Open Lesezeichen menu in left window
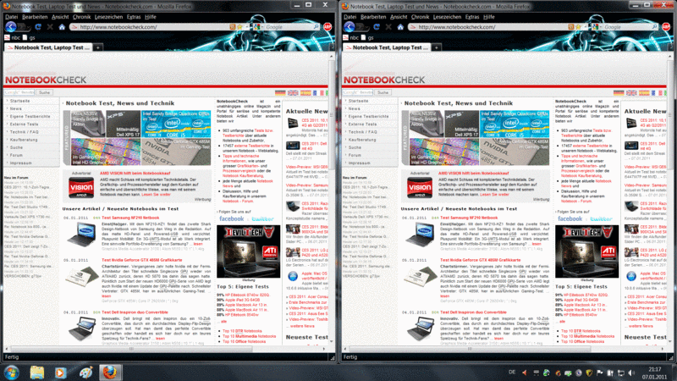Viewport: 677px width, 381px height. click(108, 17)
